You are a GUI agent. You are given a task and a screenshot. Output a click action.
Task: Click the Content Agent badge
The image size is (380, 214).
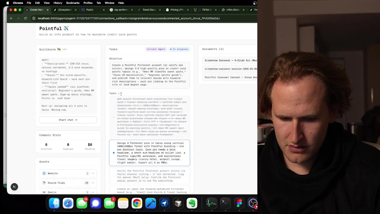coord(156,49)
